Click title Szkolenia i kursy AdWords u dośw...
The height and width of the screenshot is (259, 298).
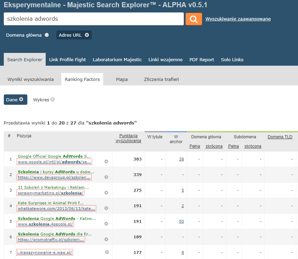tap(56, 172)
